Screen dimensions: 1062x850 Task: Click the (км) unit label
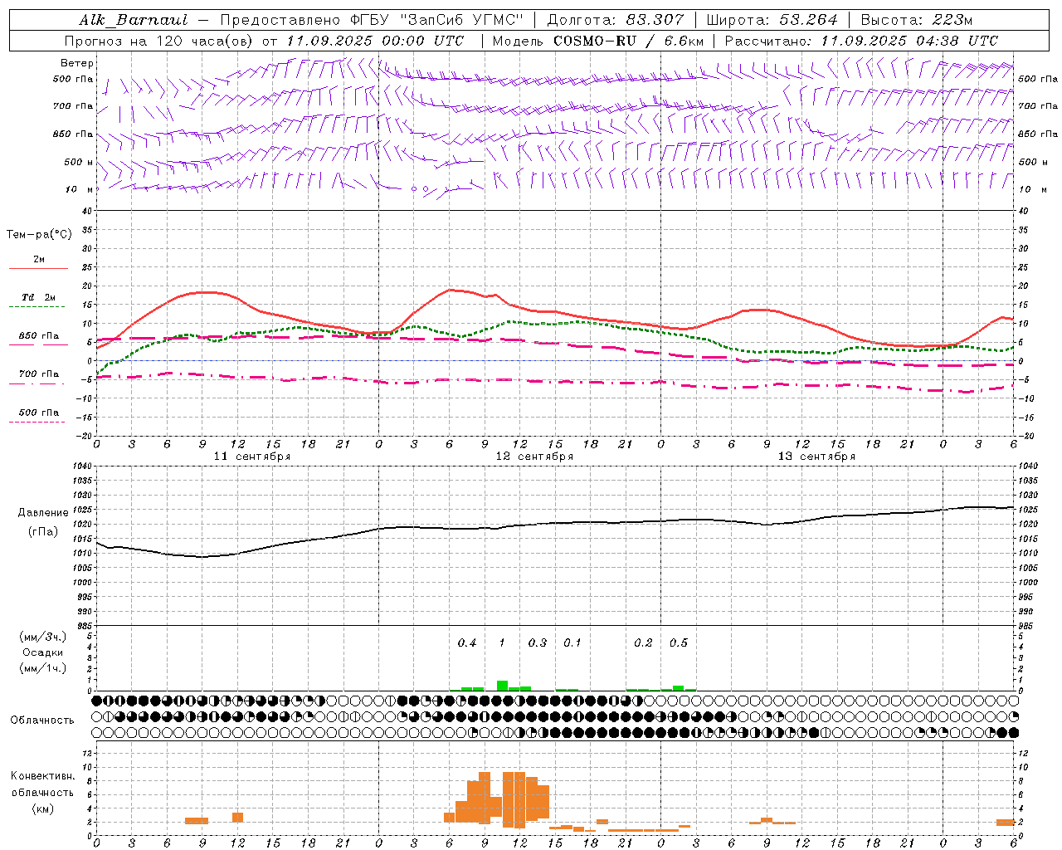pyautogui.click(x=43, y=808)
